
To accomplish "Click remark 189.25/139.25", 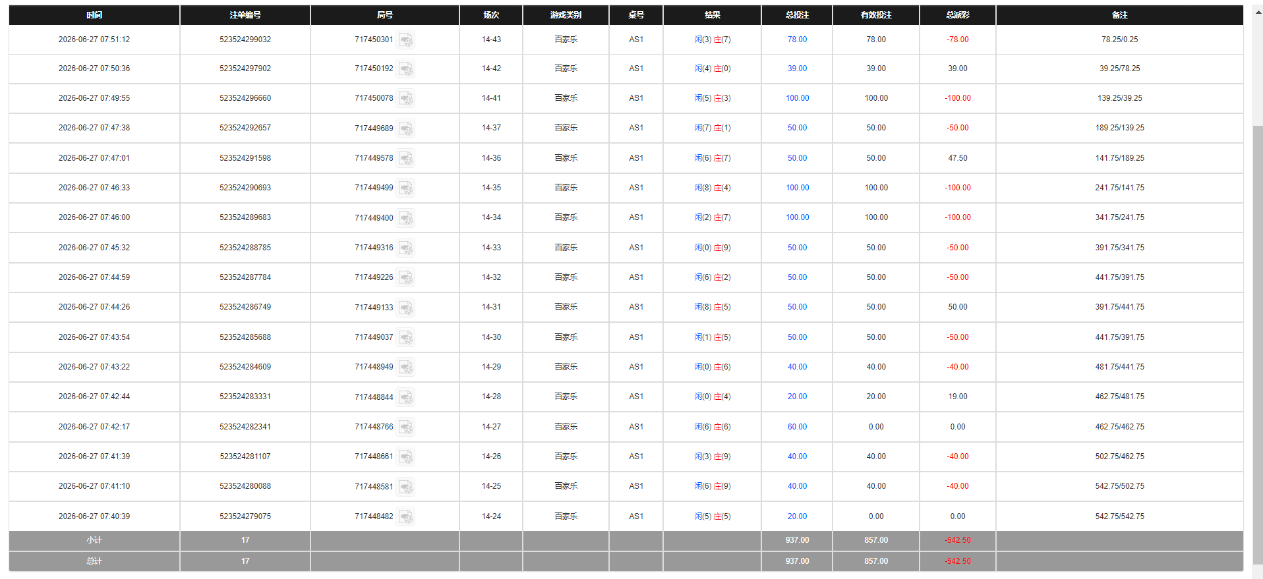I will point(1119,128).
